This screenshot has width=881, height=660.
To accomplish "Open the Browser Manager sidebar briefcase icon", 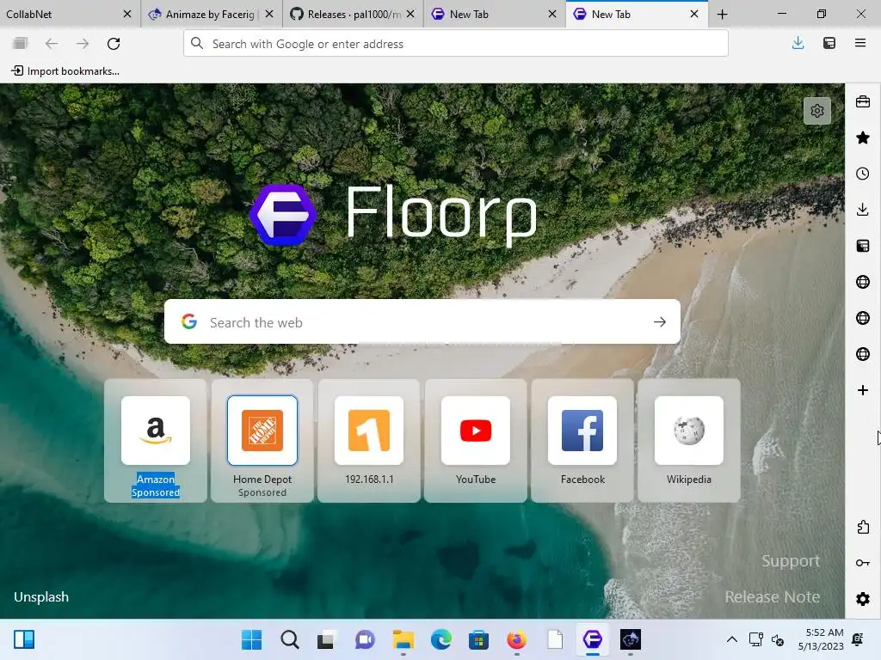I will point(862,101).
